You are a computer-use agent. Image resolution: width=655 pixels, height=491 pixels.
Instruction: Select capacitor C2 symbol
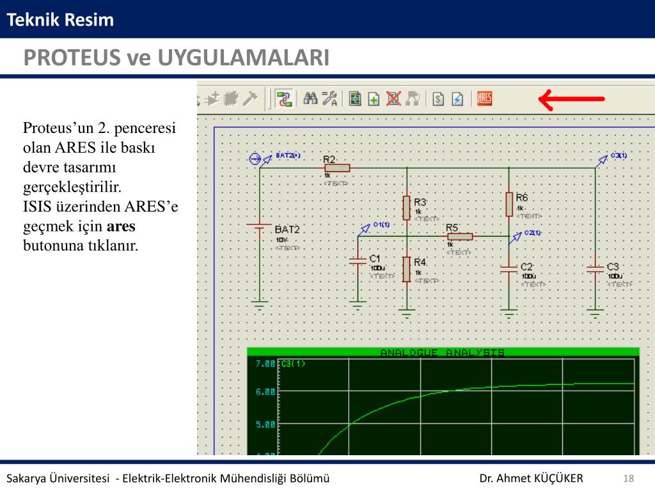point(509,269)
